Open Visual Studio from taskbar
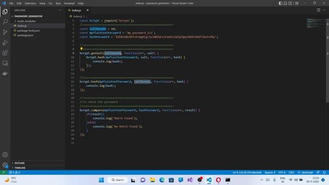This screenshot has height=185, width=329. (190, 180)
